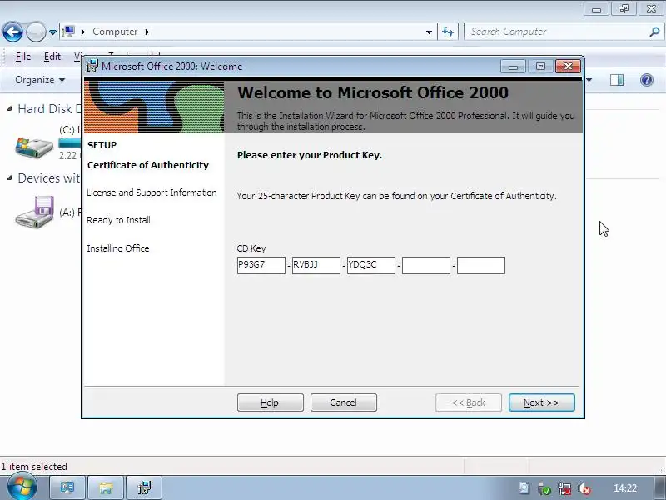Click the first pinned taskbar program icon

tap(67, 487)
